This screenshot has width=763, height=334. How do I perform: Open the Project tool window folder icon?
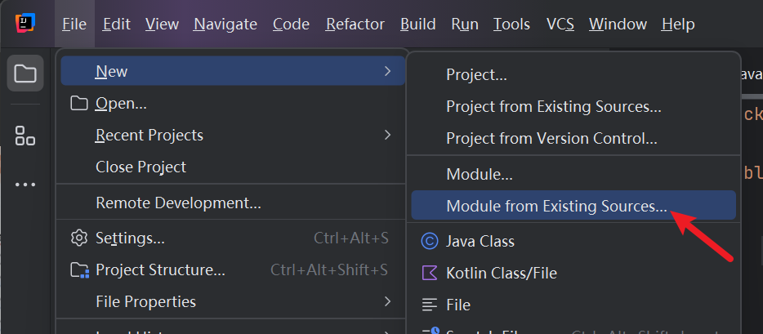click(x=25, y=74)
